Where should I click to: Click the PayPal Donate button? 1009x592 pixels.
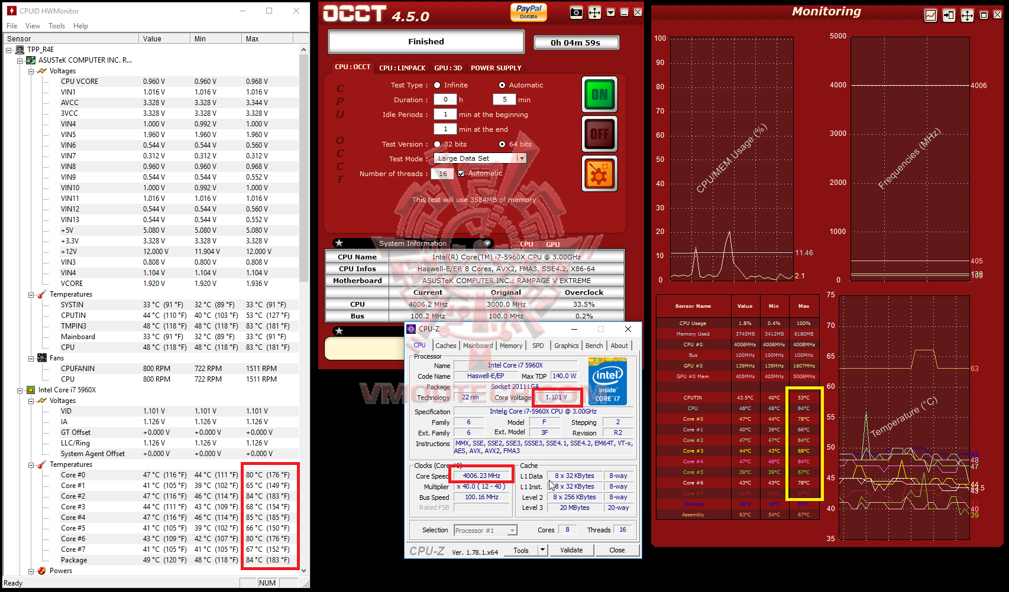(529, 12)
